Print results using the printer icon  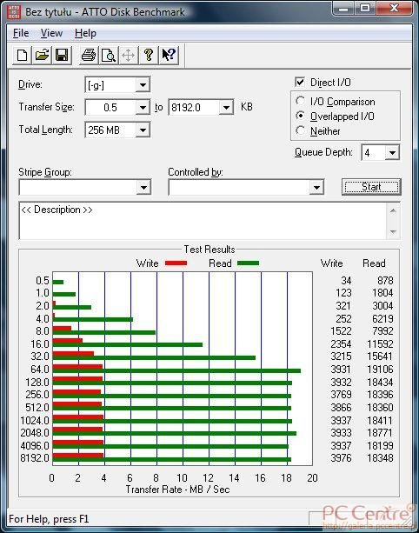pyautogui.click(x=89, y=55)
